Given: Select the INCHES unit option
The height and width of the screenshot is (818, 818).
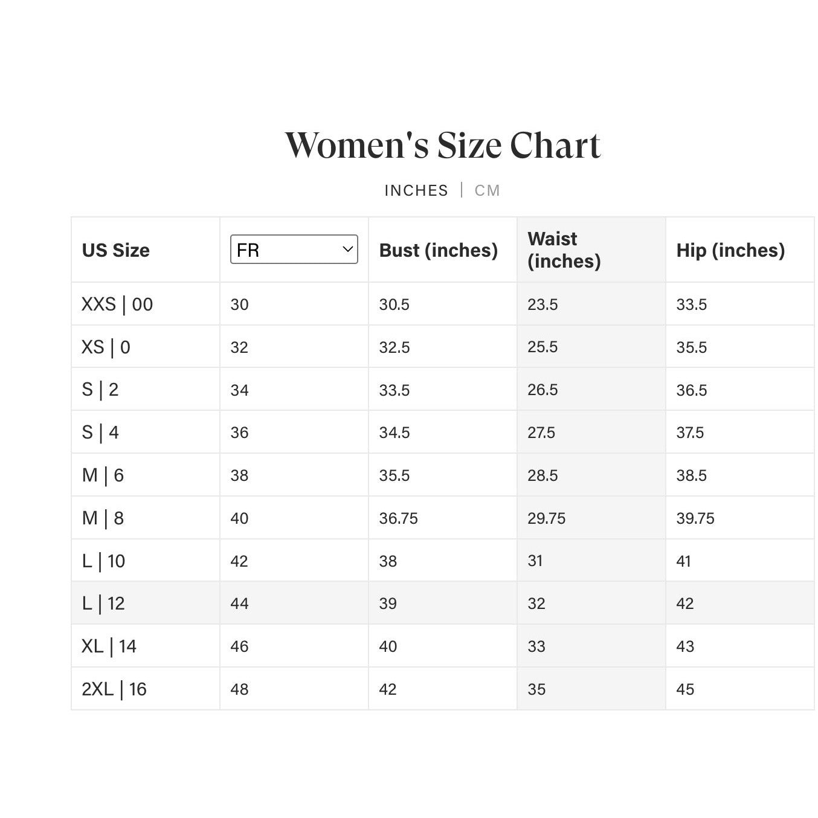Looking at the screenshot, I should tap(416, 190).
